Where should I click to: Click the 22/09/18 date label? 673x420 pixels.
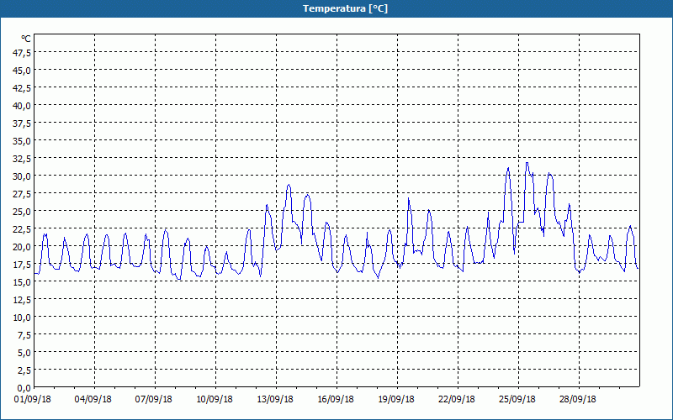(x=457, y=400)
